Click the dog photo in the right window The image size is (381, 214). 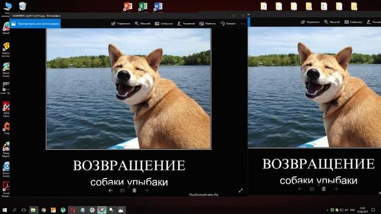click(314, 87)
